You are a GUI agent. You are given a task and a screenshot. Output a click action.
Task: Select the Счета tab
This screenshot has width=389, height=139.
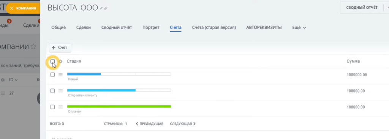[176, 28]
